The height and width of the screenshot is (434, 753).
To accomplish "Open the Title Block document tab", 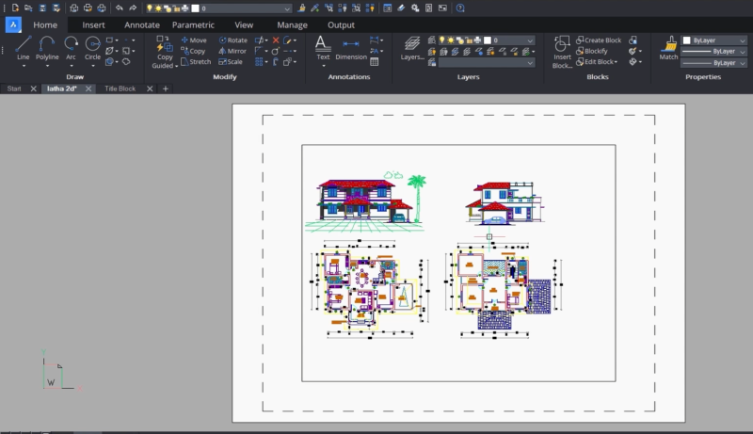I will (x=120, y=88).
